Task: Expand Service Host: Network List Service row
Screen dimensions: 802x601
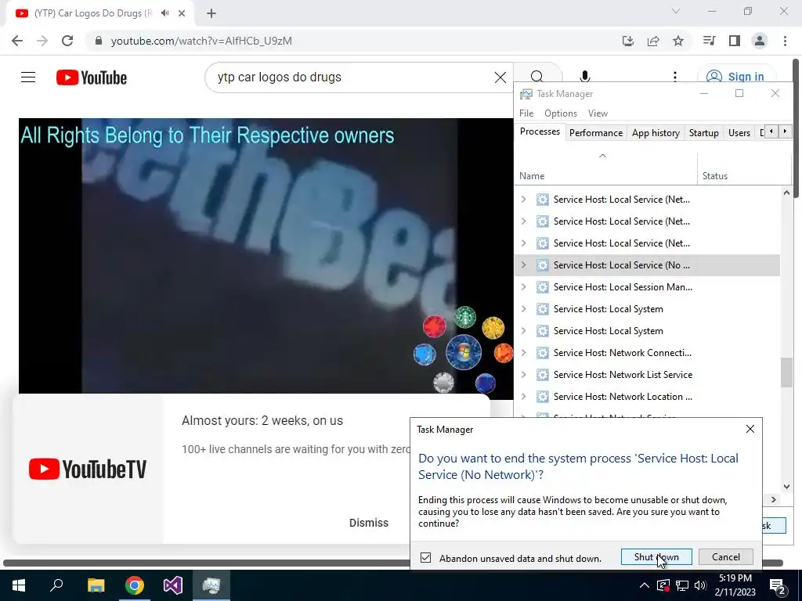Action: [523, 375]
